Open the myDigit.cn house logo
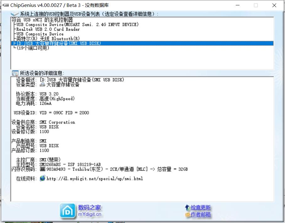Viewport: 285px width, 223px height. pyautogui.click(x=67, y=211)
